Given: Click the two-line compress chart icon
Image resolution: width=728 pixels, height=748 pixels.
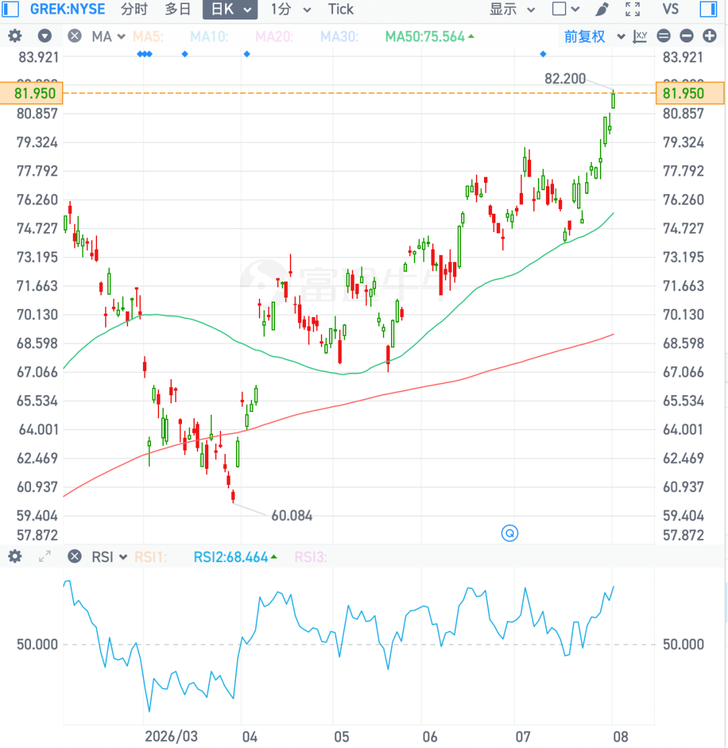Looking at the screenshot, I should 663,36.
